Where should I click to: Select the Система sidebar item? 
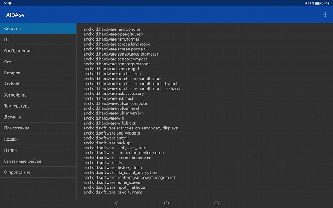(38, 29)
